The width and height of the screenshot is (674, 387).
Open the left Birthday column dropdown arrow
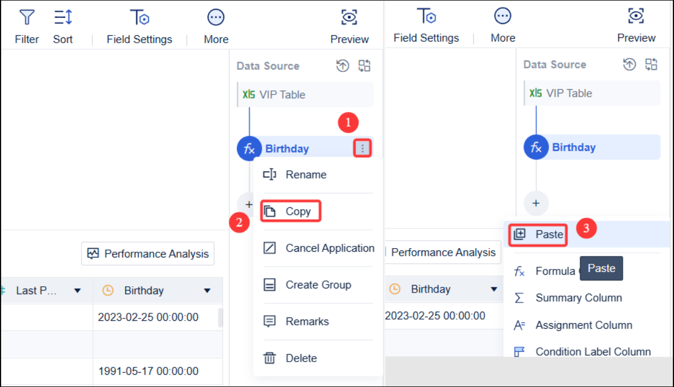tap(207, 291)
